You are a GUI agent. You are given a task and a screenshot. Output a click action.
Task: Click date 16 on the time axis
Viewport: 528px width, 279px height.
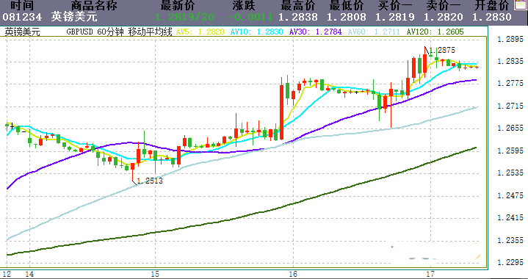point(293,274)
